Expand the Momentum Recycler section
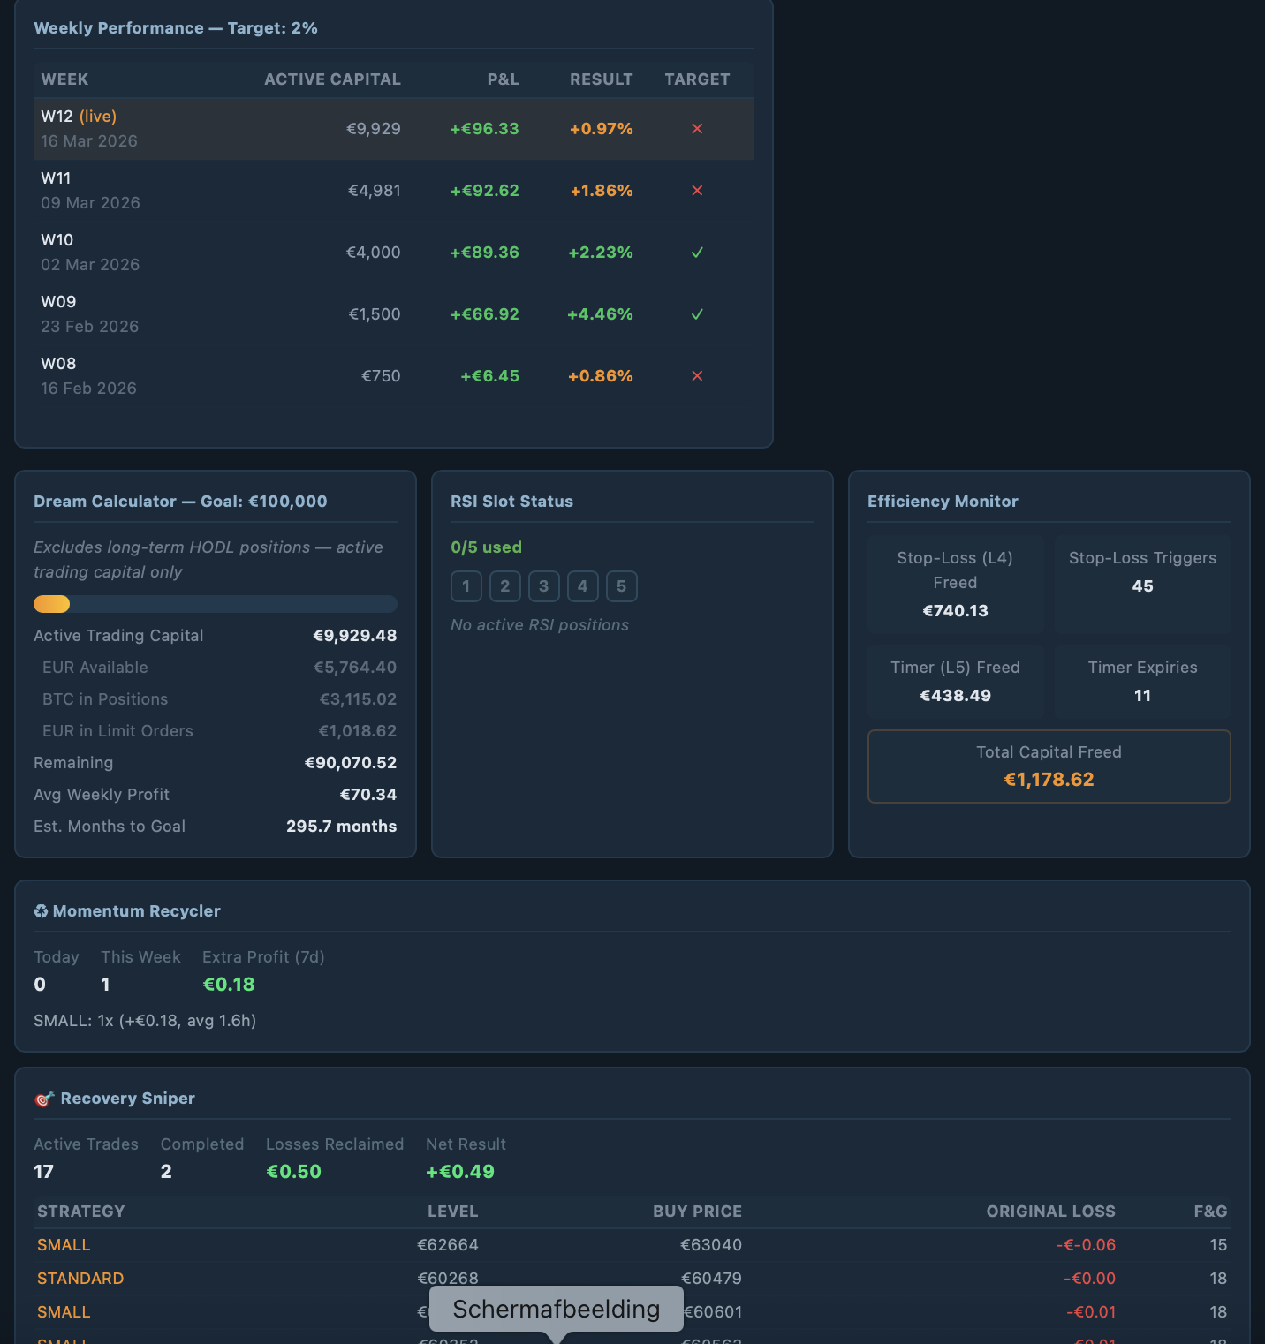The width and height of the screenshot is (1265, 1344). 136,910
